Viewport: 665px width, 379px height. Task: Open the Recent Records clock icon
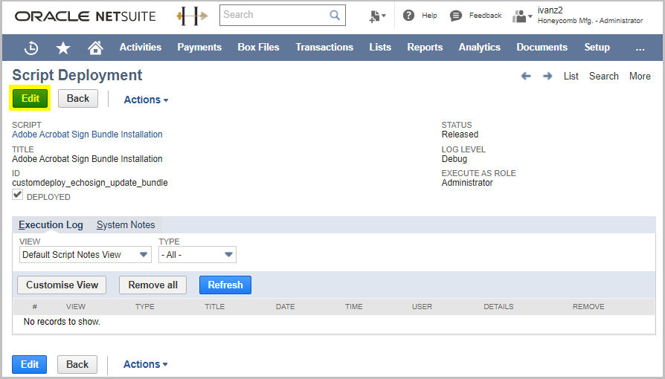(31, 48)
